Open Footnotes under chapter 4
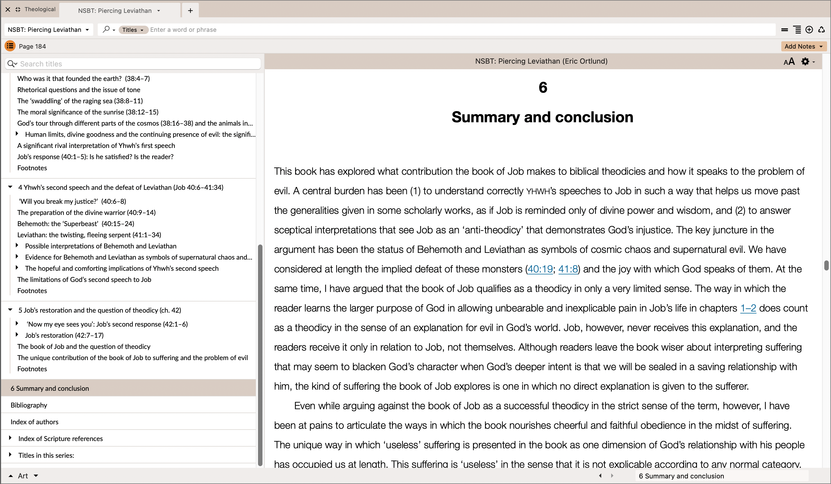Viewport: 831px width, 484px height. click(32, 291)
